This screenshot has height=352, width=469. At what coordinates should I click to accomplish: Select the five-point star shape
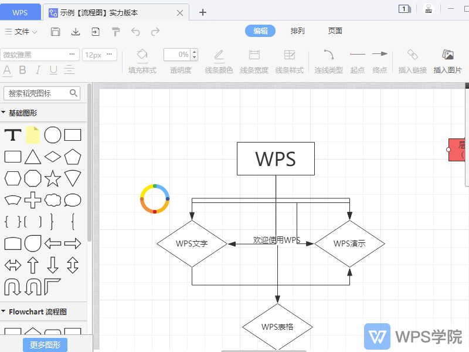coord(53,178)
